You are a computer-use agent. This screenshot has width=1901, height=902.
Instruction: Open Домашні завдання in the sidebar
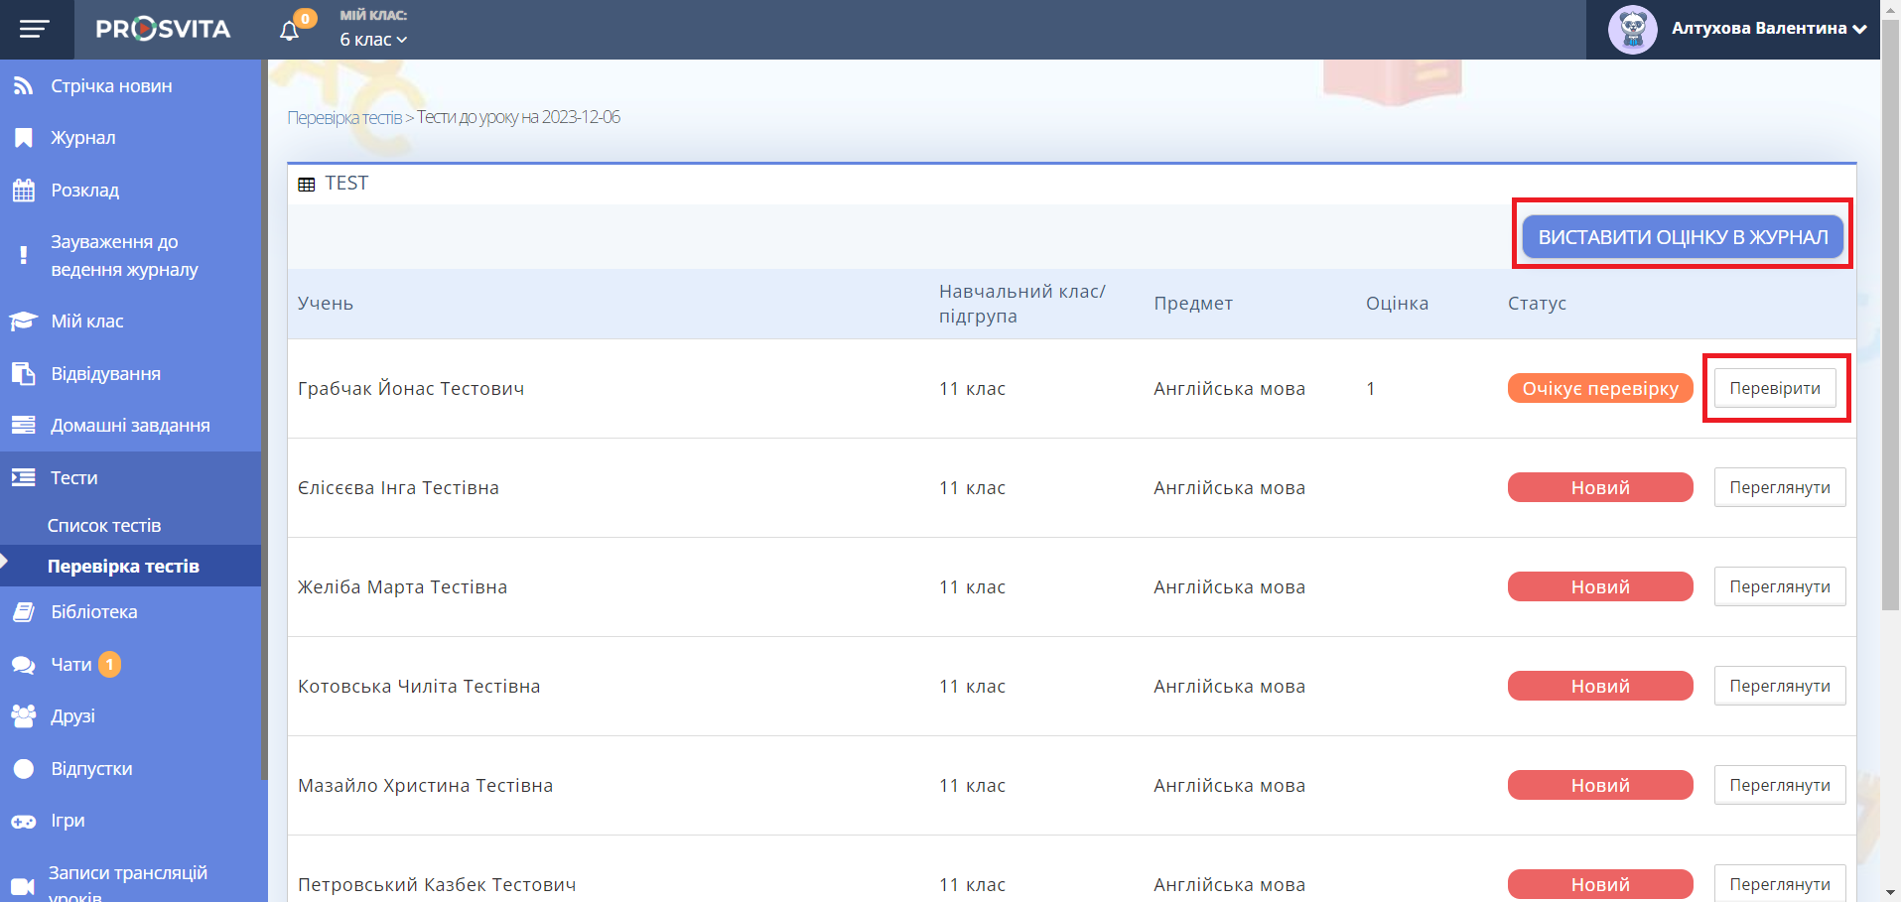pyautogui.click(x=130, y=426)
